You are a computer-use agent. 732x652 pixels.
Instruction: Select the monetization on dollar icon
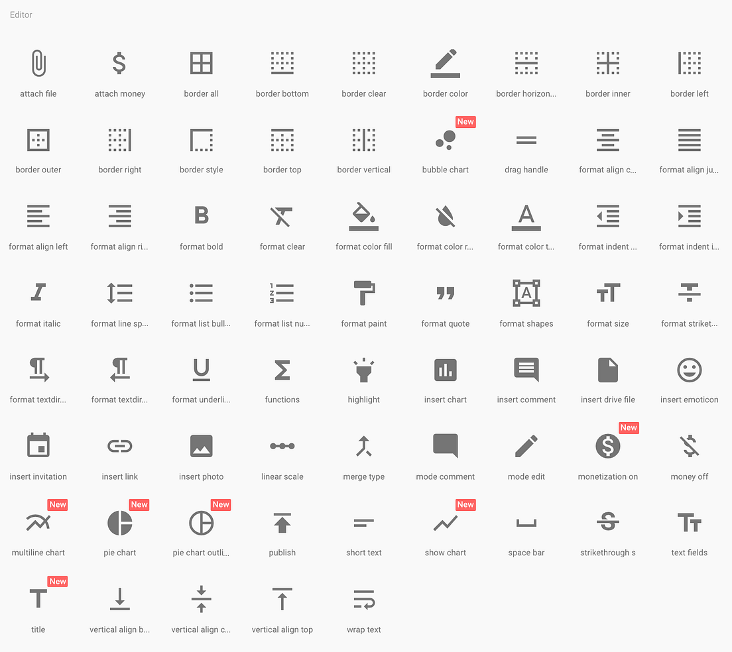[x=608, y=446]
